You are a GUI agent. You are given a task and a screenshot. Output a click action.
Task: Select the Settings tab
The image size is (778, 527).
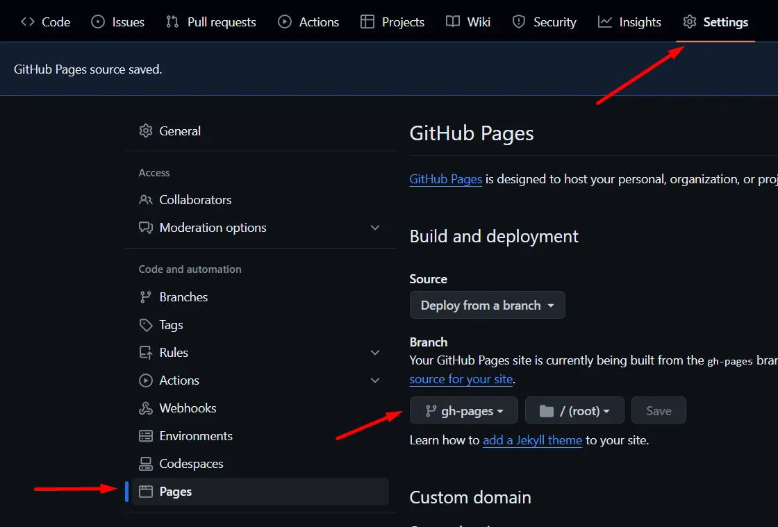(x=715, y=22)
